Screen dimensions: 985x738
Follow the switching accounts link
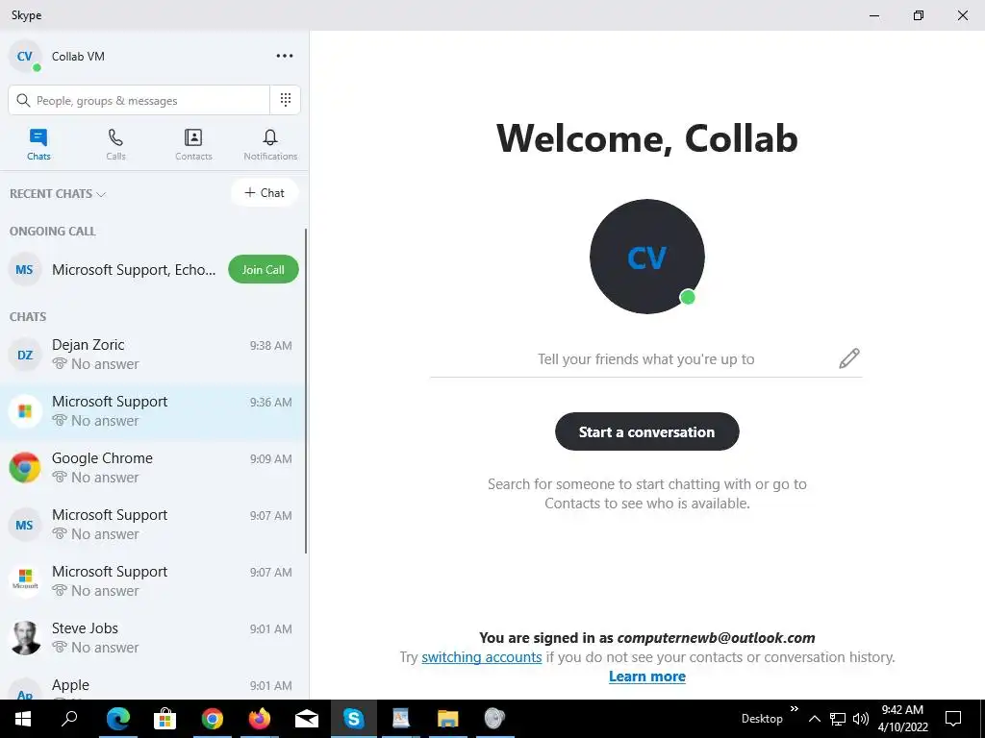point(481,657)
